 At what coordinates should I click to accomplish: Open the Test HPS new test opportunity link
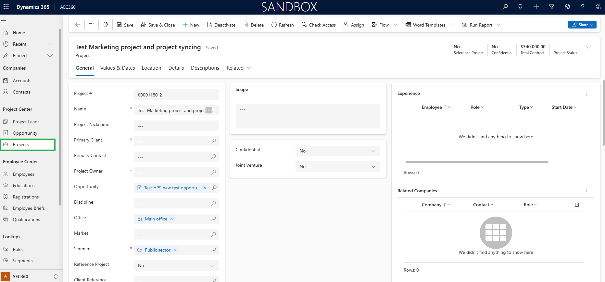(x=172, y=188)
